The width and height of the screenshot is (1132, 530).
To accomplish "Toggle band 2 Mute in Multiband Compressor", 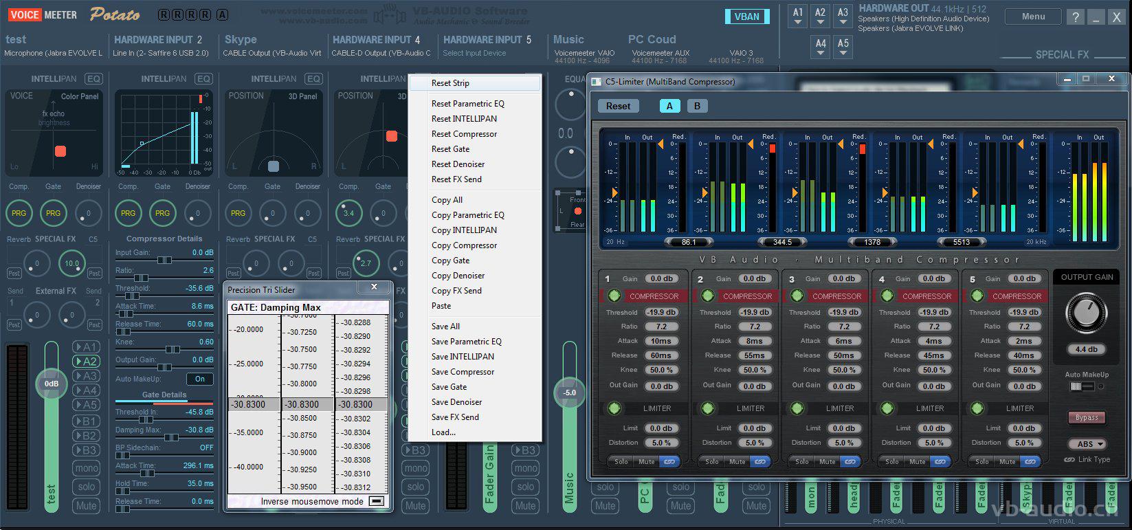I will pos(737,461).
